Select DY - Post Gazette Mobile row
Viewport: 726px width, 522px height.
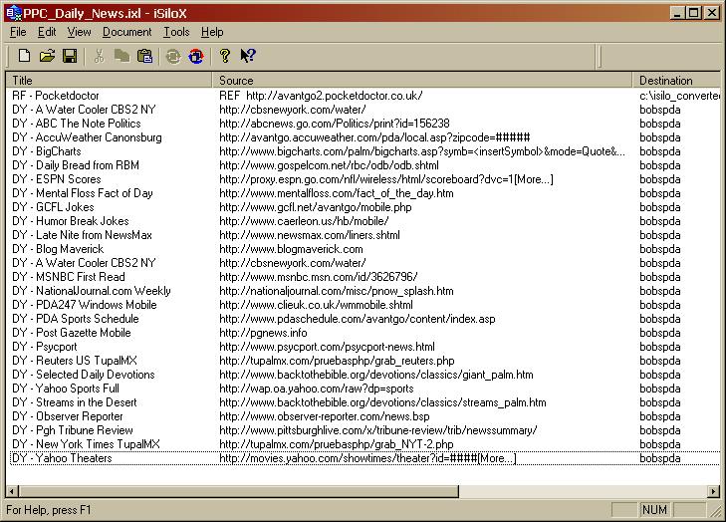coord(364,332)
